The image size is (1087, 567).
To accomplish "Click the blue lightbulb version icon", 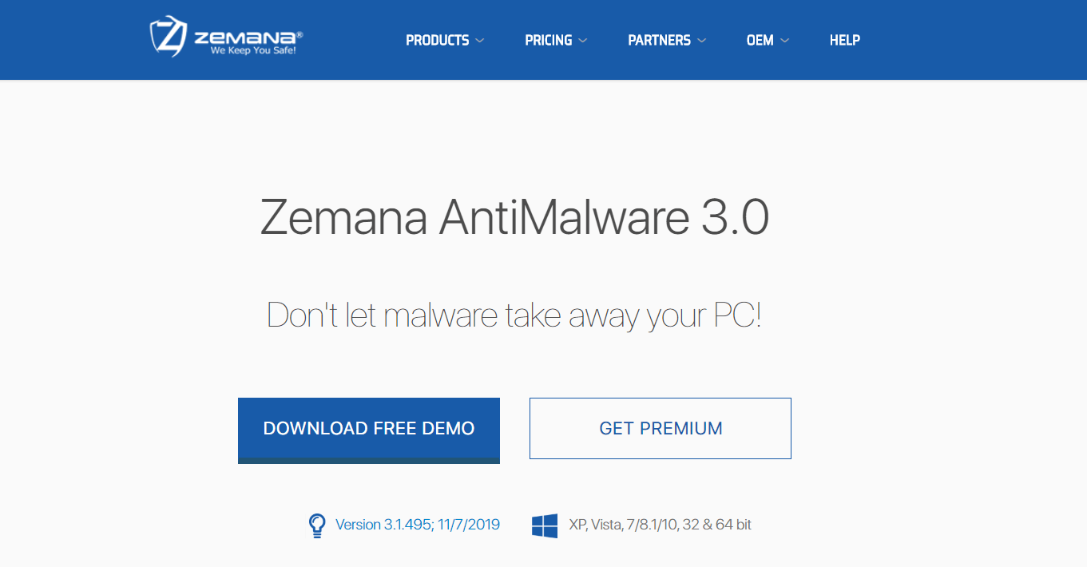I will [x=317, y=524].
